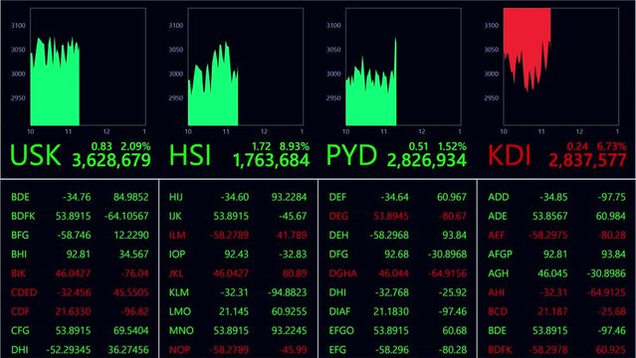Select the USK index label
The height and width of the screenshot is (358, 636).
[35, 155]
